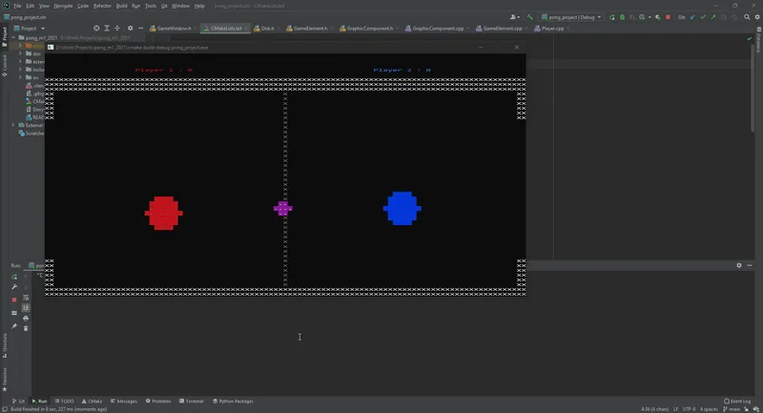Open the Problems tool window
The height and width of the screenshot is (413, 763).
tap(158, 402)
